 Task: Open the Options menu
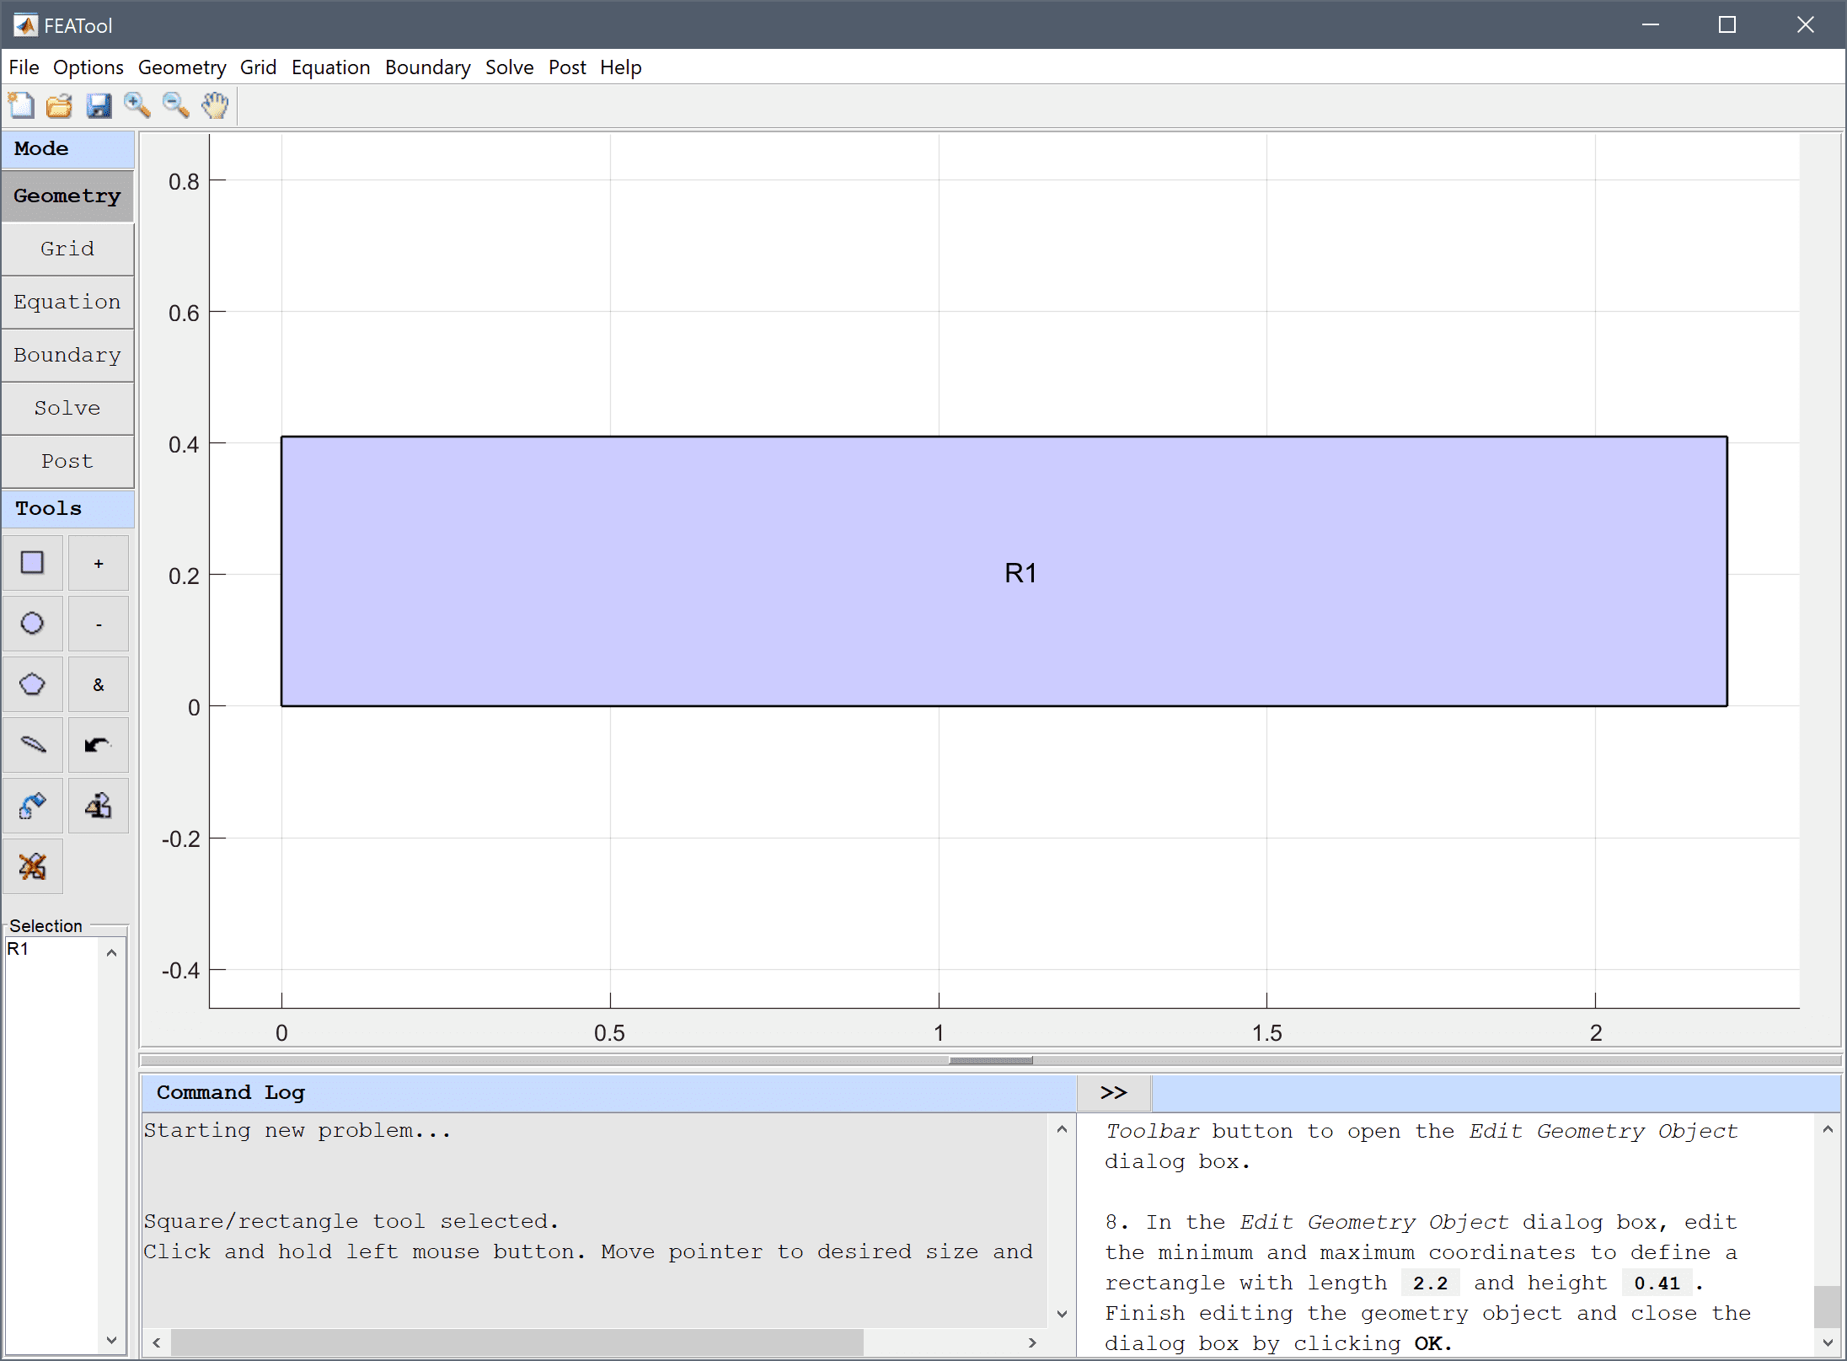(88, 67)
